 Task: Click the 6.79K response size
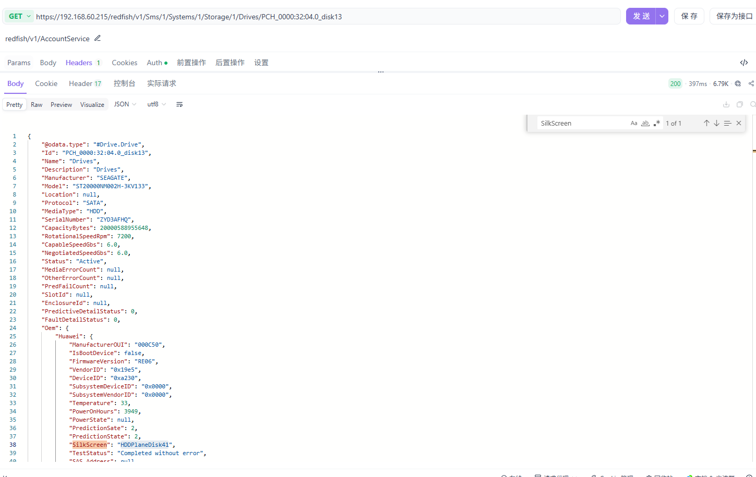721,83
